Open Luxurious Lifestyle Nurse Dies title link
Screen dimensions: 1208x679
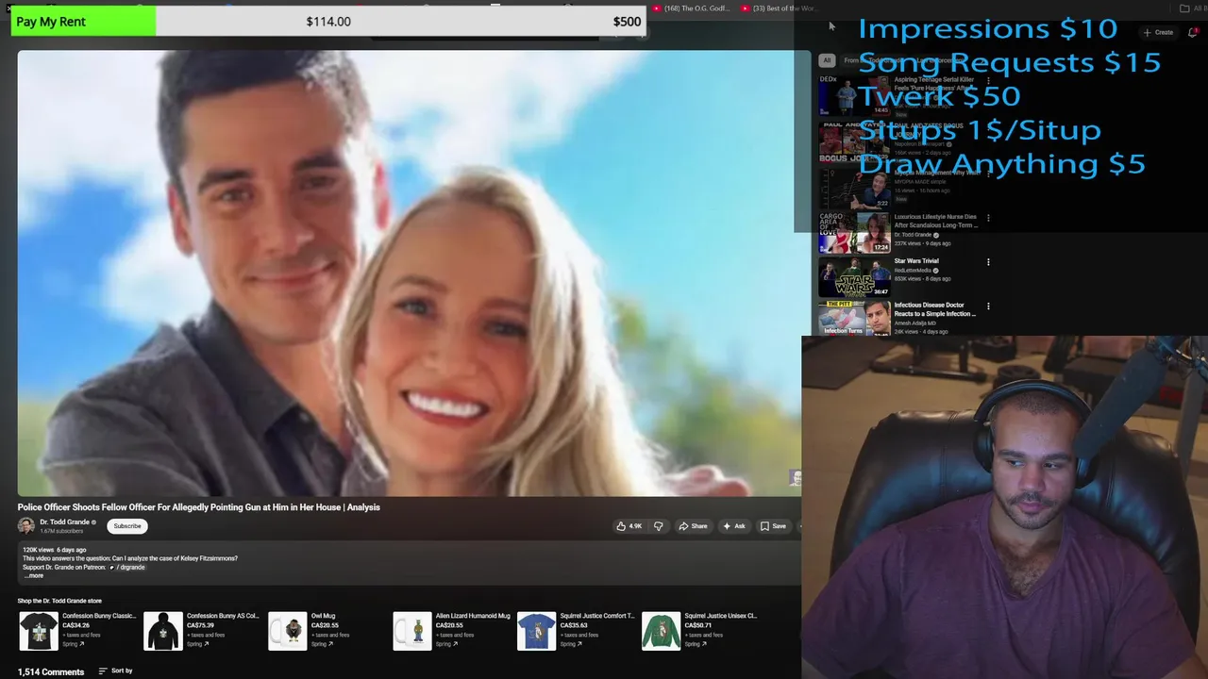tap(935, 221)
